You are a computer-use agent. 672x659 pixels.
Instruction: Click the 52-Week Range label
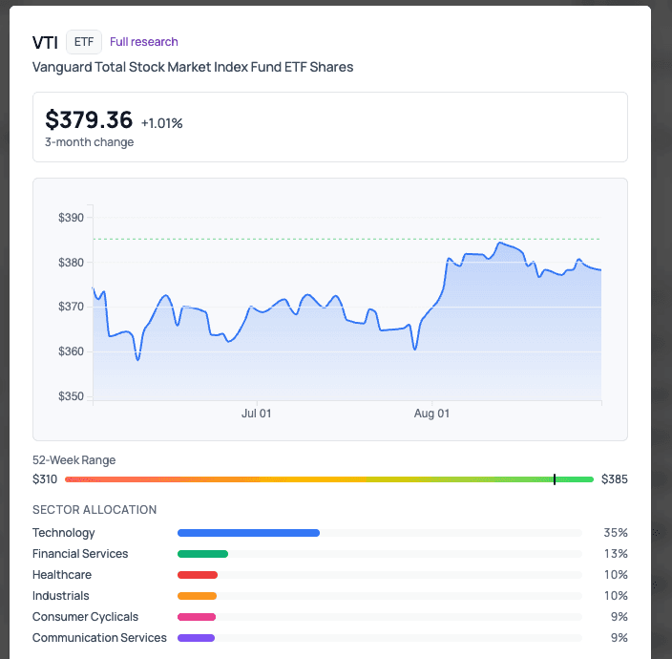(73, 460)
